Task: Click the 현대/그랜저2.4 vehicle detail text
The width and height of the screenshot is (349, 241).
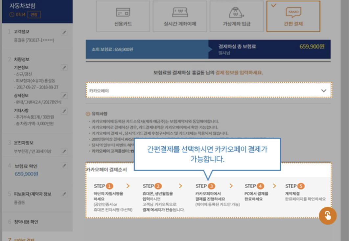Action: point(37,102)
